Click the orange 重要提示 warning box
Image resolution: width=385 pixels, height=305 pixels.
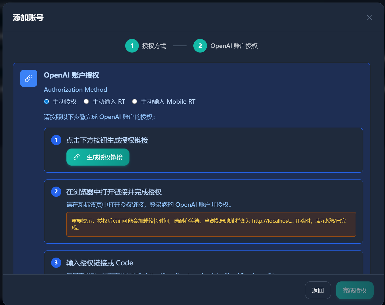click(x=211, y=224)
